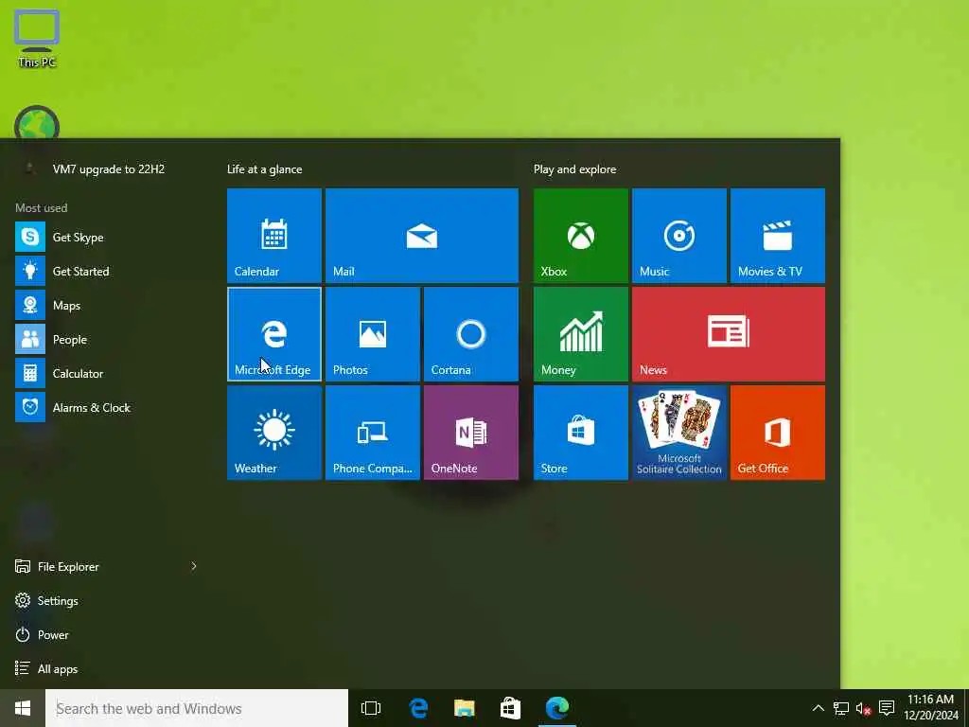Image resolution: width=969 pixels, height=727 pixels.
Task: Open the Store tile
Action: [580, 433]
